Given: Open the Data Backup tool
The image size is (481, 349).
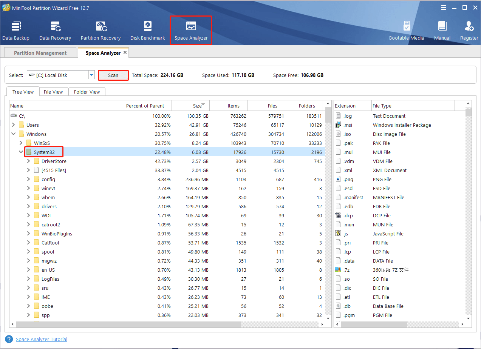Looking at the screenshot, I should click(x=16, y=31).
